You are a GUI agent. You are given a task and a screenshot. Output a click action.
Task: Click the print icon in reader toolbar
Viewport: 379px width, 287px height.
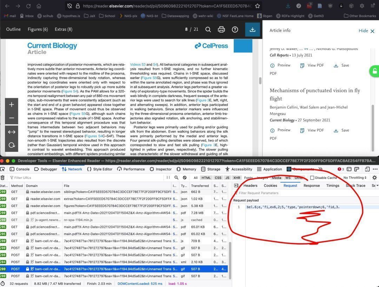click(x=221, y=30)
